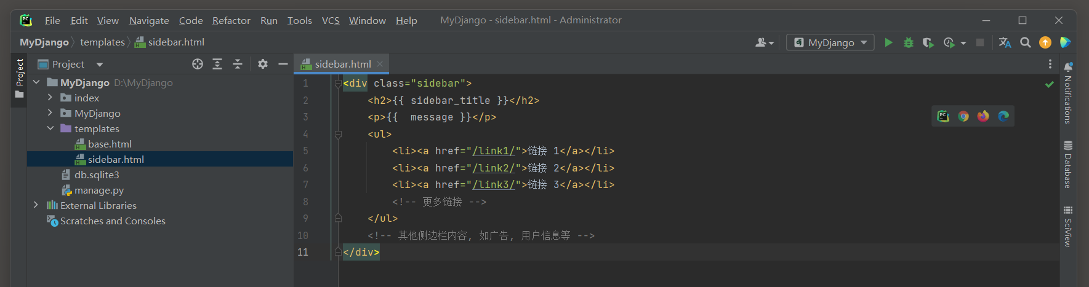Toggle code folding at line 1 div
Screen dimensions: 1089x287
[x=338, y=84]
